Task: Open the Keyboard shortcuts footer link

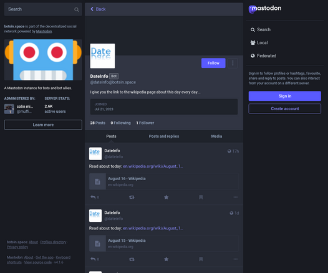Action: pos(63,257)
